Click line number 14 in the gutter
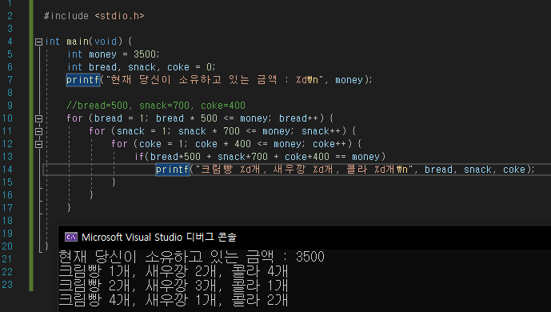 [7, 170]
